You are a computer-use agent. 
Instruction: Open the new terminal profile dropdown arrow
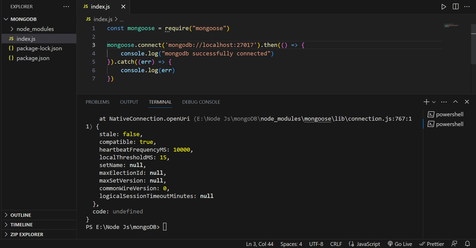434,102
